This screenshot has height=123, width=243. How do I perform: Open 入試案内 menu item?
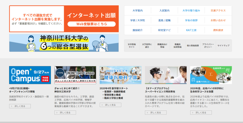point(164,11)
